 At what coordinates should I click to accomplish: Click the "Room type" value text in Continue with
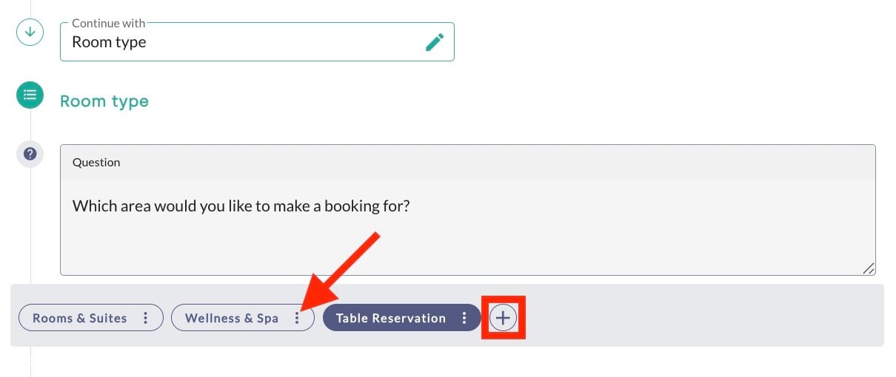pos(109,42)
